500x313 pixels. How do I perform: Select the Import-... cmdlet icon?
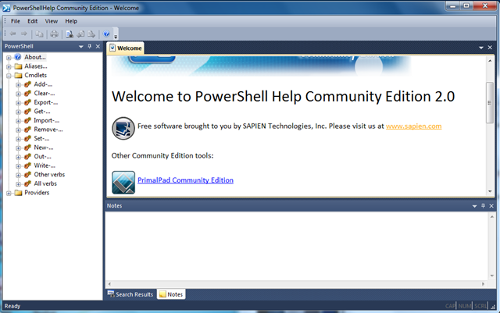[28, 120]
